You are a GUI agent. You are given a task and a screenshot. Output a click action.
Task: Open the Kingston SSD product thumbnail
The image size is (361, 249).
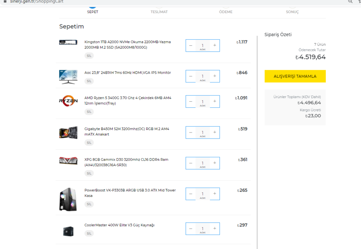68,42
